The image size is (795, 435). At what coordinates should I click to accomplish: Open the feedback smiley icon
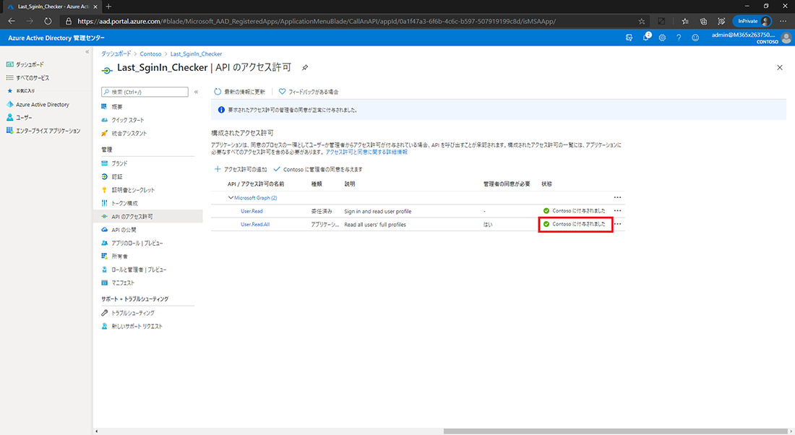click(x=695, y=38)
